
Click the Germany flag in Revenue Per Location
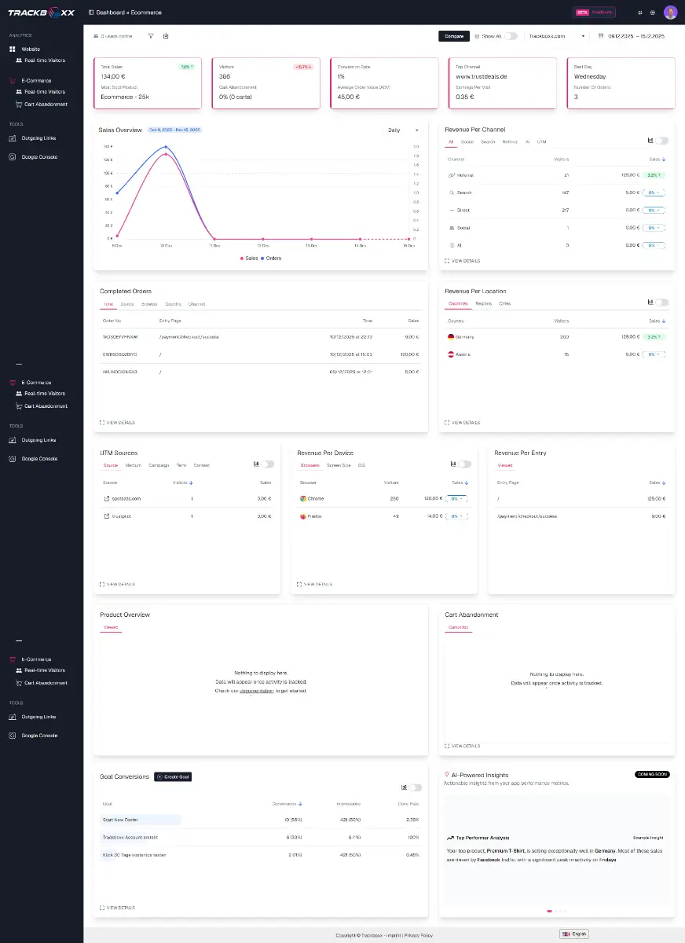449,336
